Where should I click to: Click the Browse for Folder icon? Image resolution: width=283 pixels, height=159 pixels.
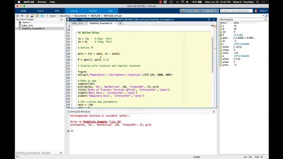(x=32, y=16)
